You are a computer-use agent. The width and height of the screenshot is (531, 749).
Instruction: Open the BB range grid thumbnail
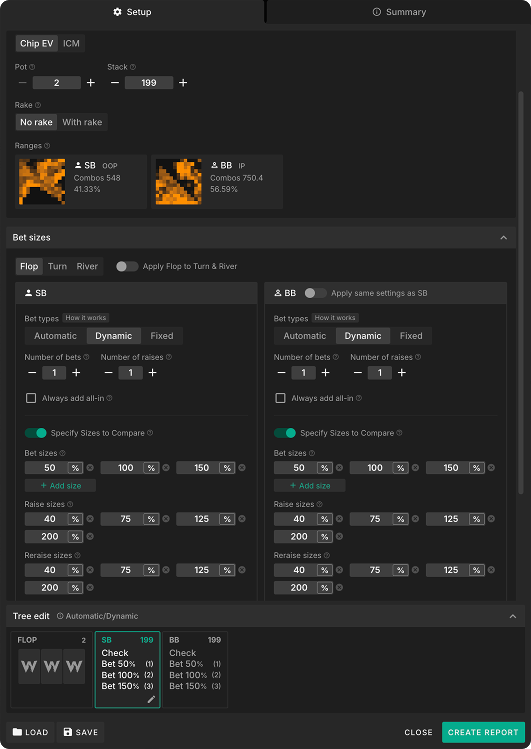point(178,181)
